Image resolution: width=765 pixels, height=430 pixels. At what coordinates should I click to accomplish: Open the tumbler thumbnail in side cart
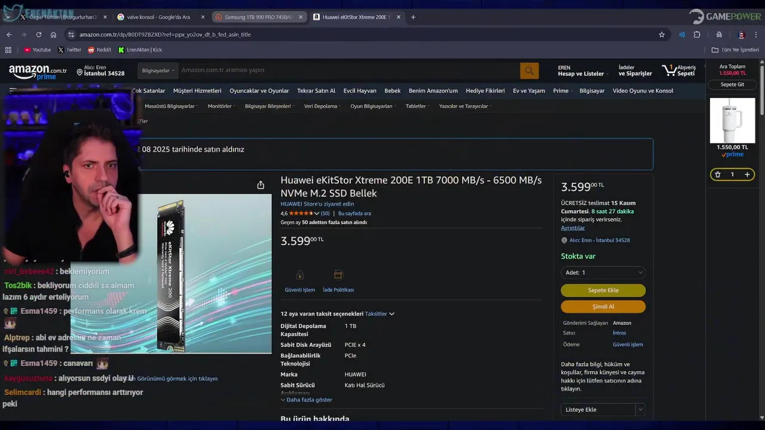pos(732,121)
